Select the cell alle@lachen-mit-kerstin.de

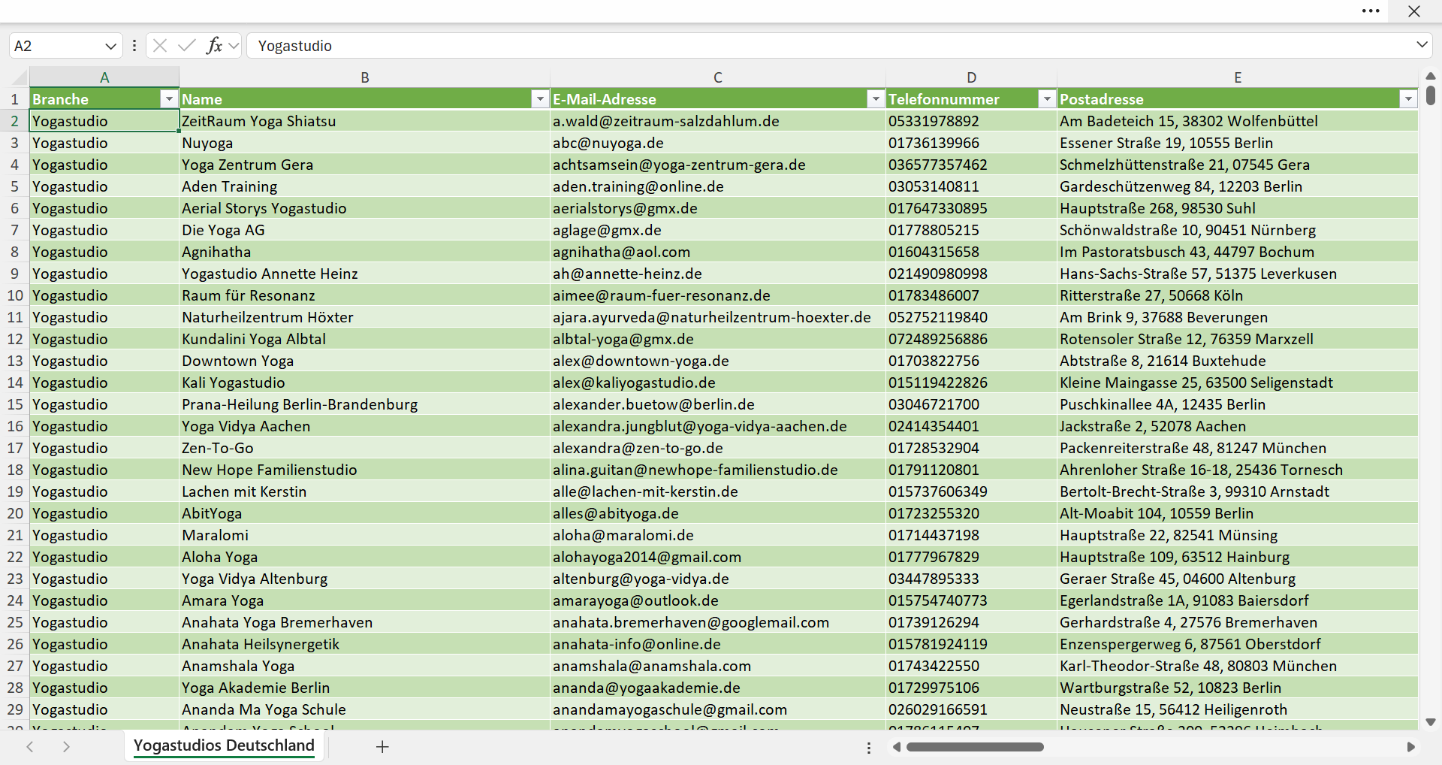click(x=718, y=491)
